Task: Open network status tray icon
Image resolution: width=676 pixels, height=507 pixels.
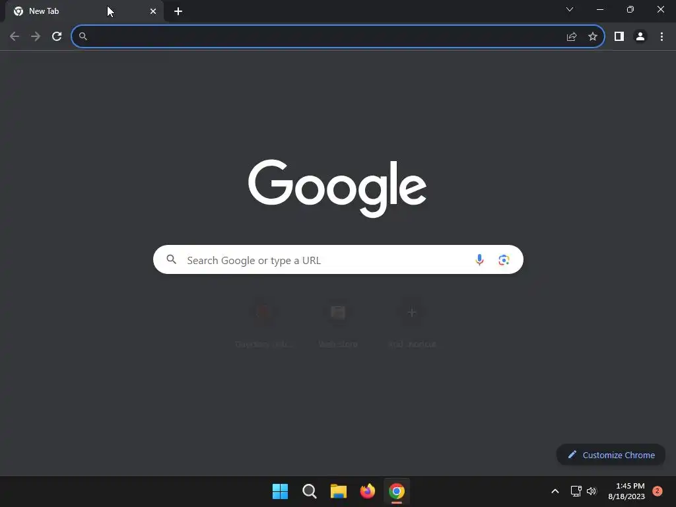Action: tap(576, 491)
